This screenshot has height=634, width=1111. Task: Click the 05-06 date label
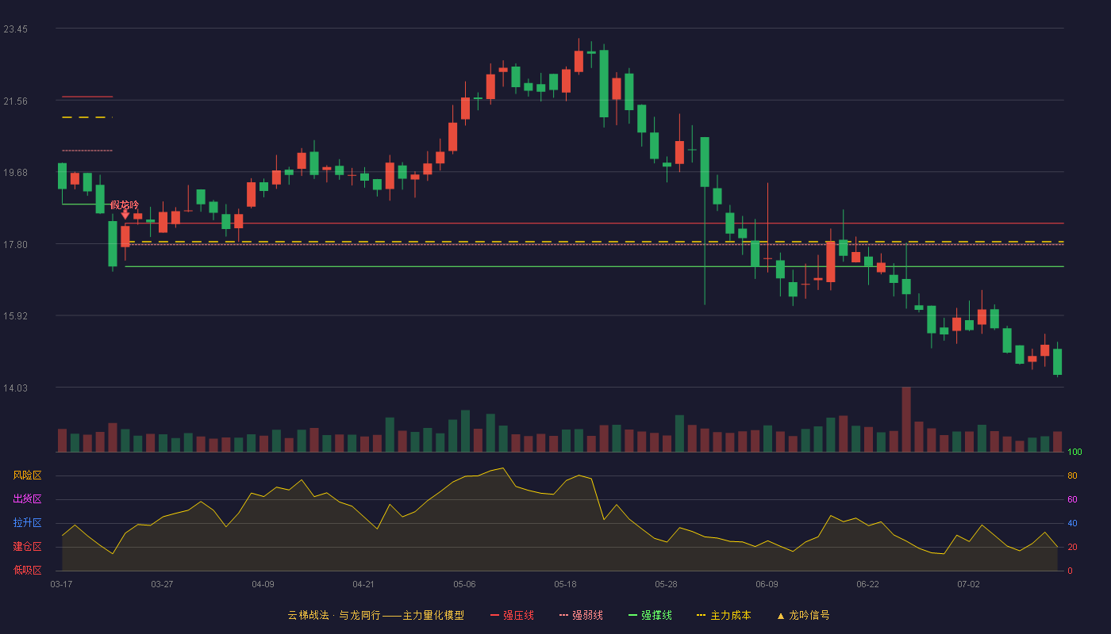click(x=464, y=584)
